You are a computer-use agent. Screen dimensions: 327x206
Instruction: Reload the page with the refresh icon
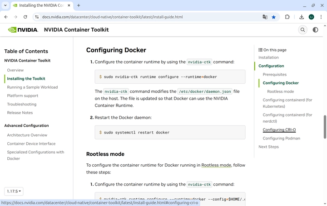click(x=25, y=17)
